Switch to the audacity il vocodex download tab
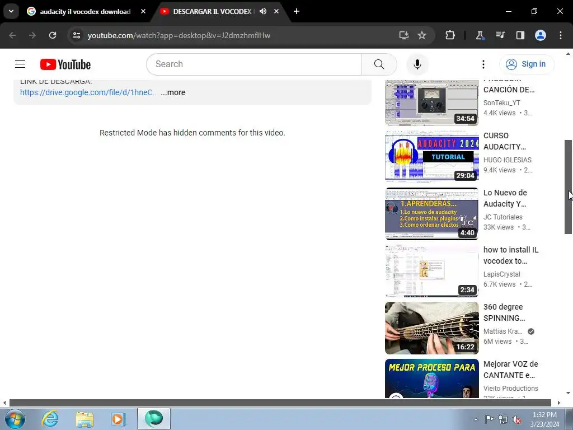Screen dimensions: 573x430 pos(86,11)
